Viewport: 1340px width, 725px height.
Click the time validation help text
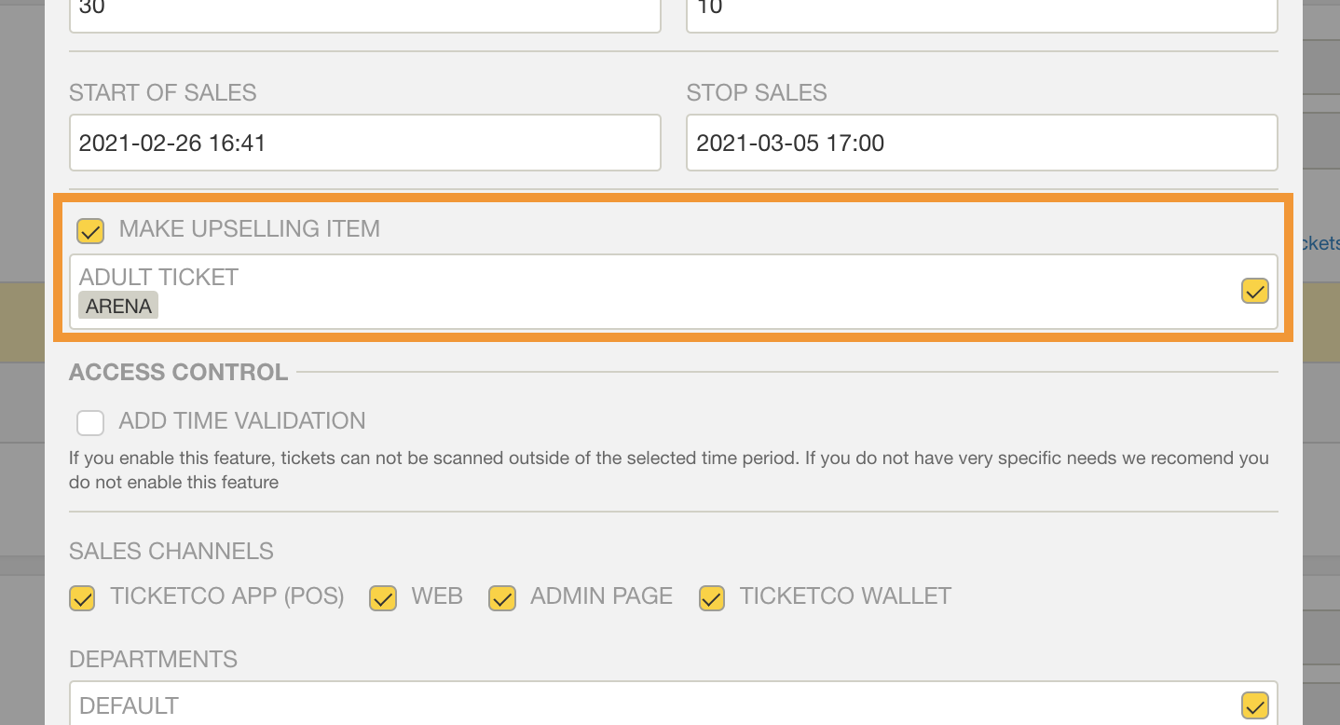point(669,471)
